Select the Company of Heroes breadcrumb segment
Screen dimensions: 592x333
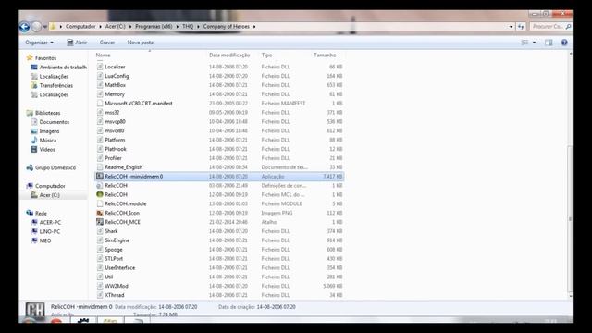coord(226,27)
